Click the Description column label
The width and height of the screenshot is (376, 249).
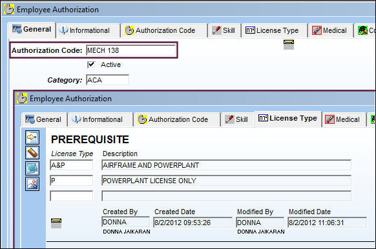120,154
